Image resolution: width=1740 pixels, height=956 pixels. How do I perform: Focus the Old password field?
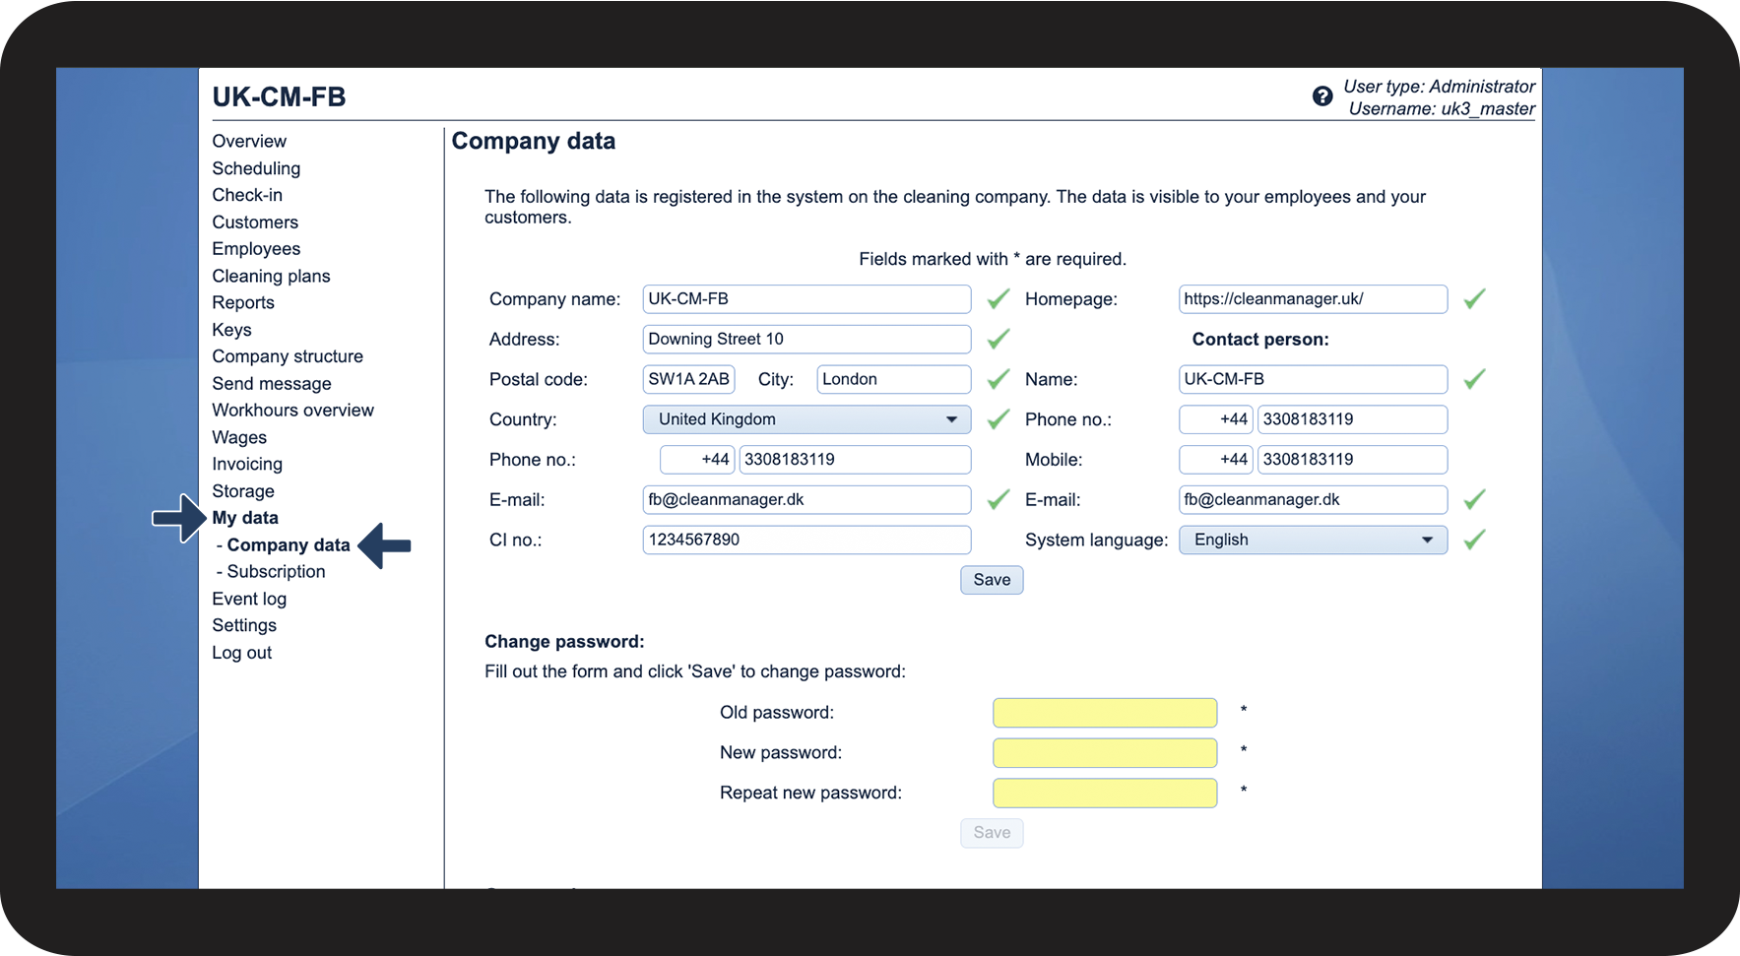1105,713
